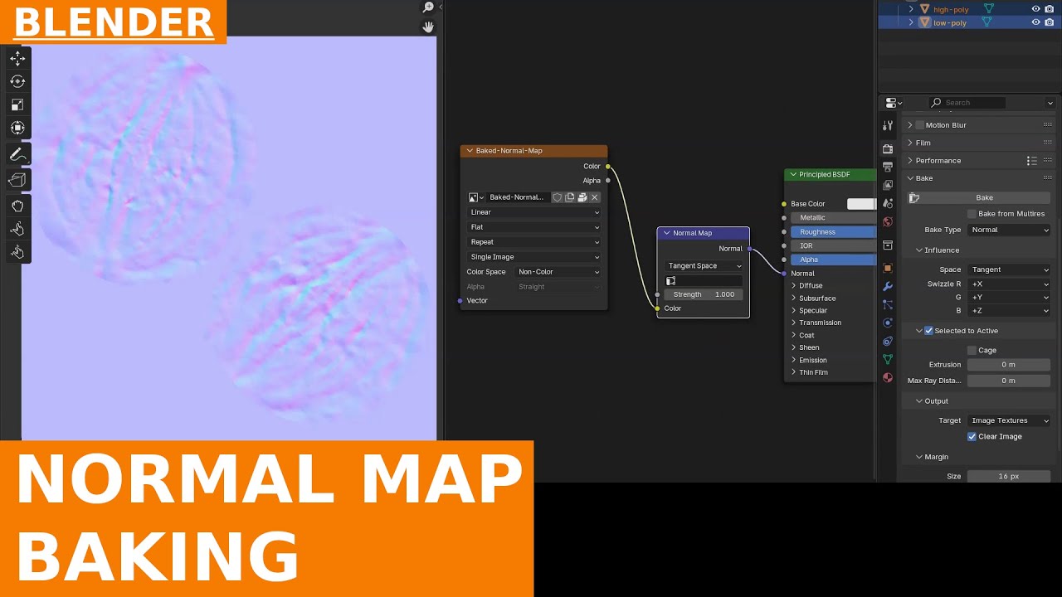Disable high-poly in renders camera icon

coord(1049,9)
